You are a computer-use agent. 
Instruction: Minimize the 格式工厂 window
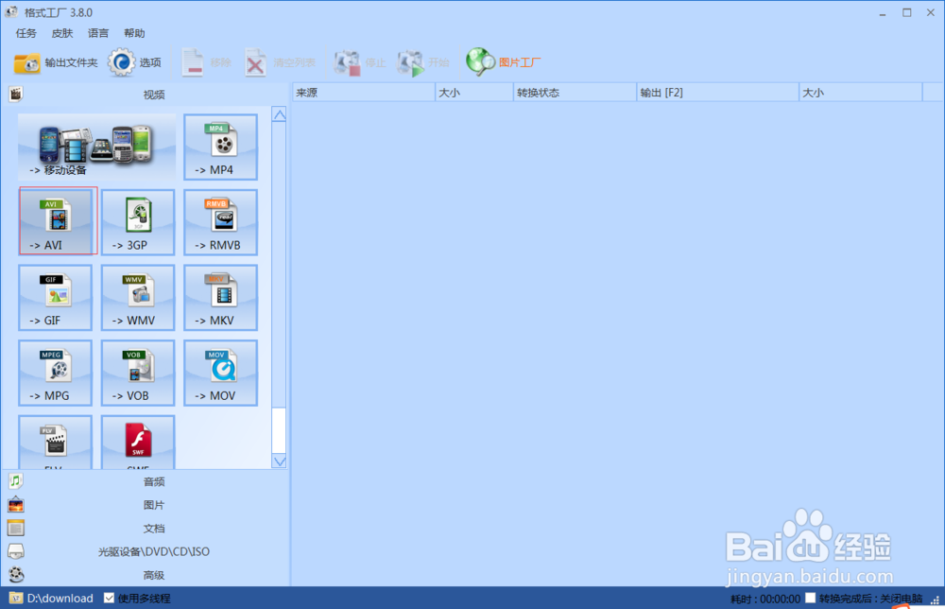[x=883, y=12]
